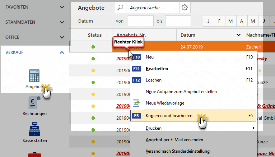Screen dimensions: 275x157
Task: Click the F month filter button
Action: [219, 21]
